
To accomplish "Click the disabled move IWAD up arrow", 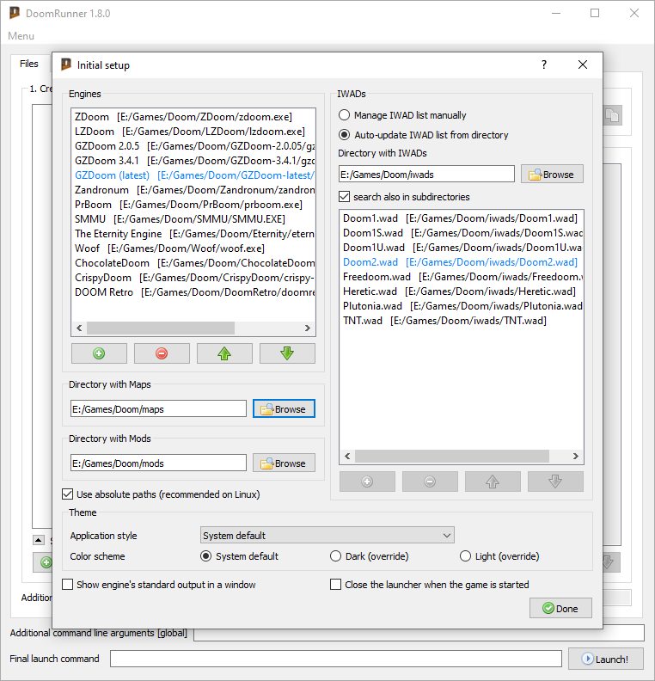I will click(493, 482).
